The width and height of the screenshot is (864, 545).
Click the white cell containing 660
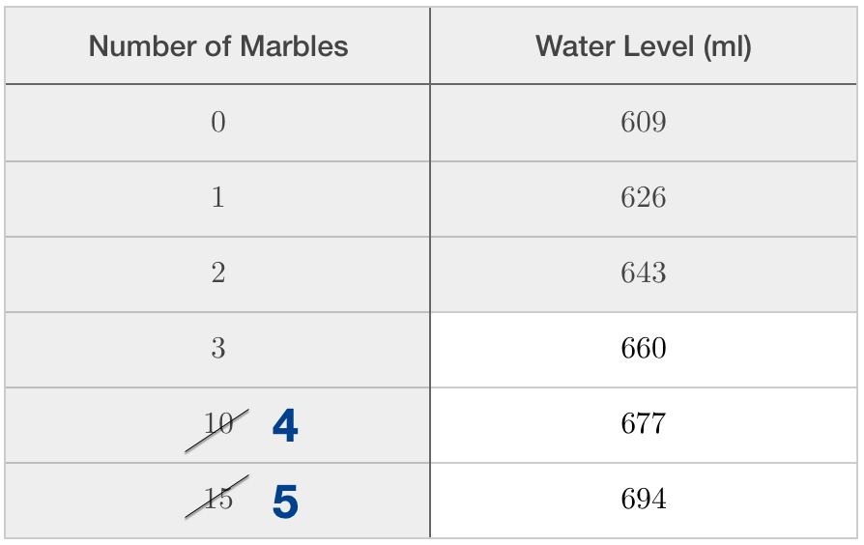(644, 348)
